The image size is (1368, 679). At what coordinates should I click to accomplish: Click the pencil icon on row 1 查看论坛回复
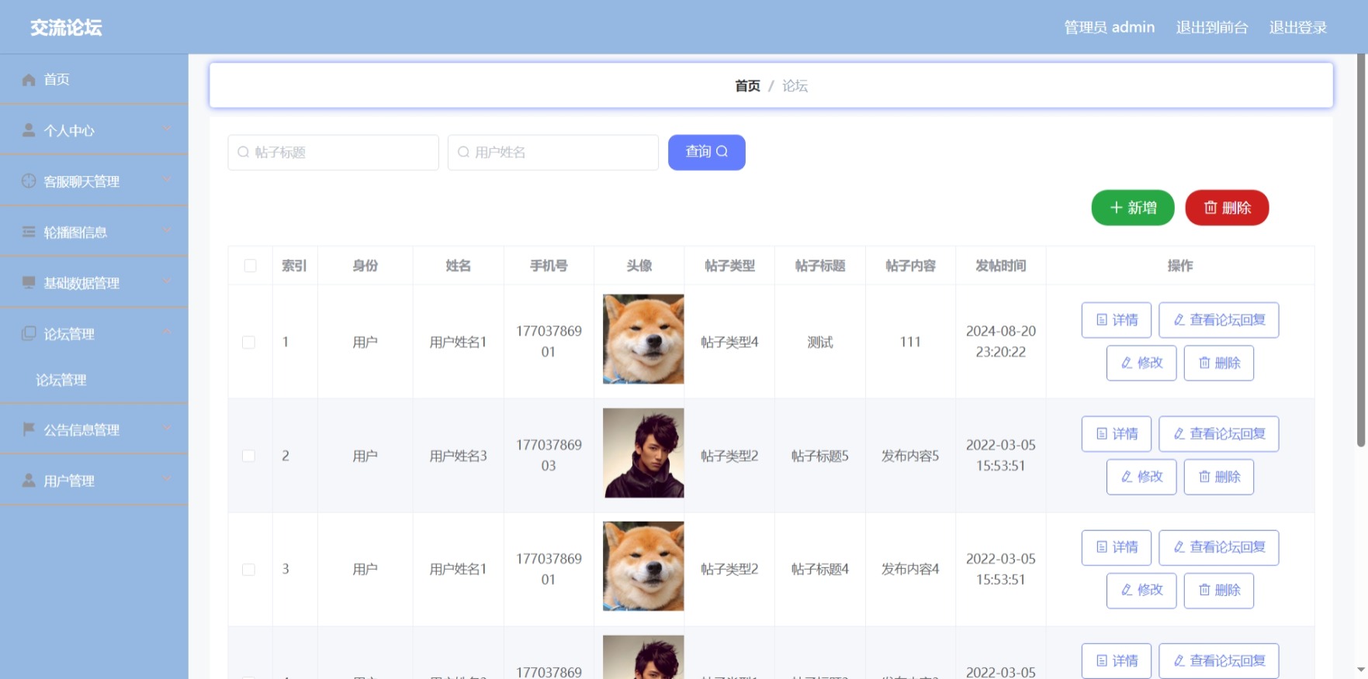[1179, 320]
